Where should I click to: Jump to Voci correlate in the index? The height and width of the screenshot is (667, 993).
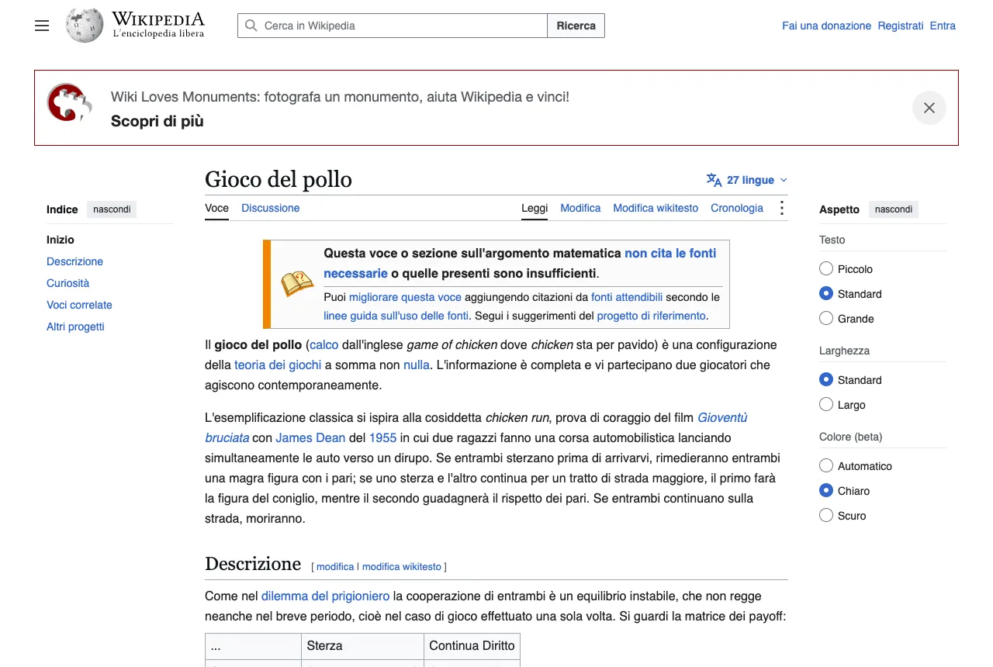[x=79, y=305]
